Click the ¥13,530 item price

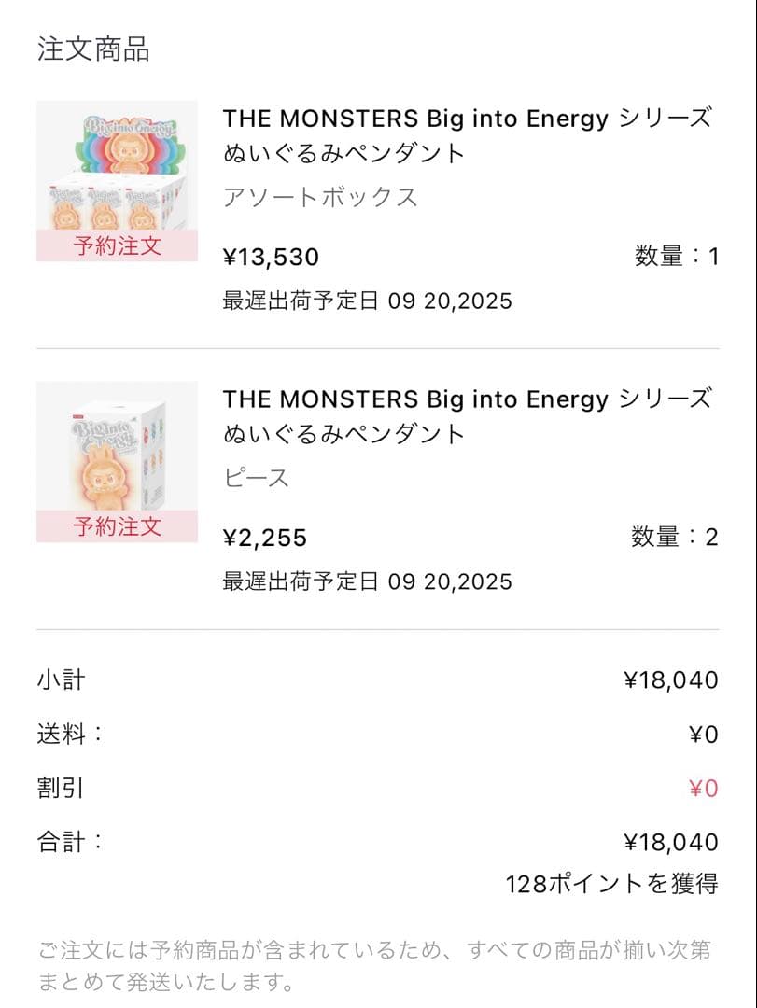[x=271, y=257]
